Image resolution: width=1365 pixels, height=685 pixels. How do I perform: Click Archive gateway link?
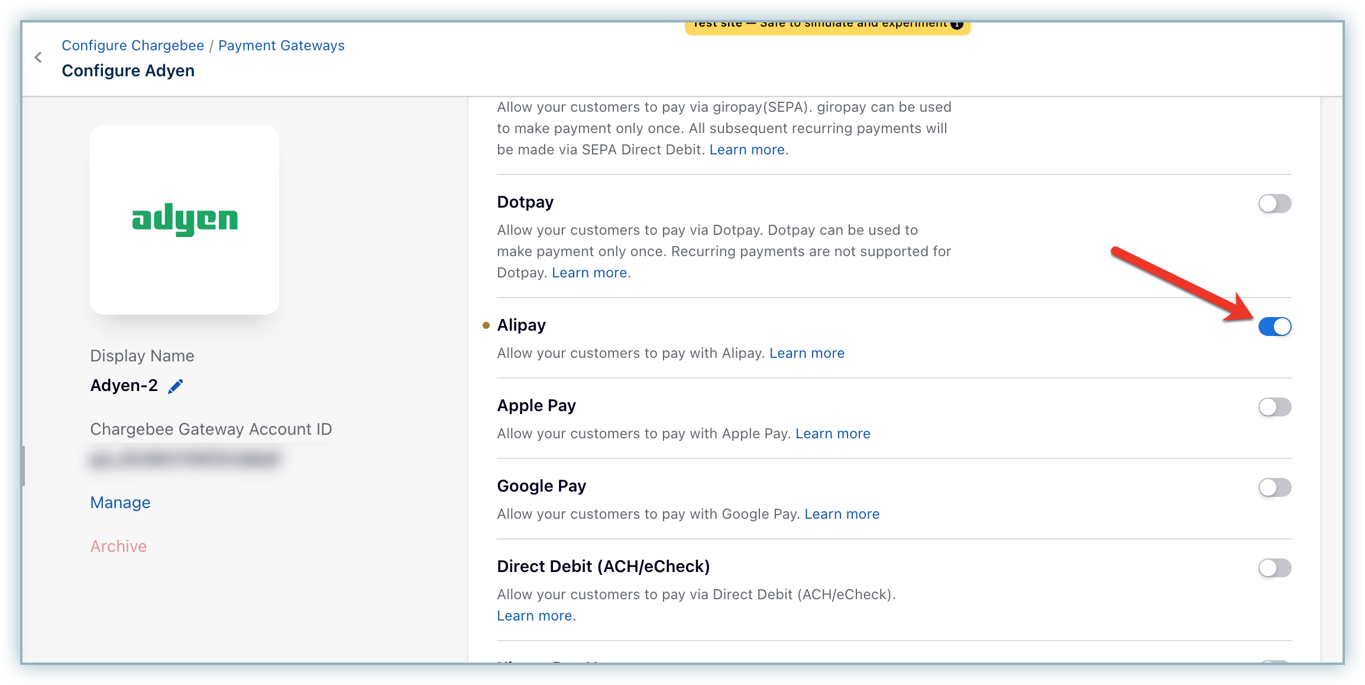[118, 546]
